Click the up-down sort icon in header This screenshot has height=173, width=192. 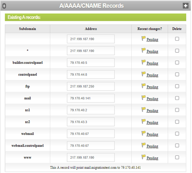4,6
